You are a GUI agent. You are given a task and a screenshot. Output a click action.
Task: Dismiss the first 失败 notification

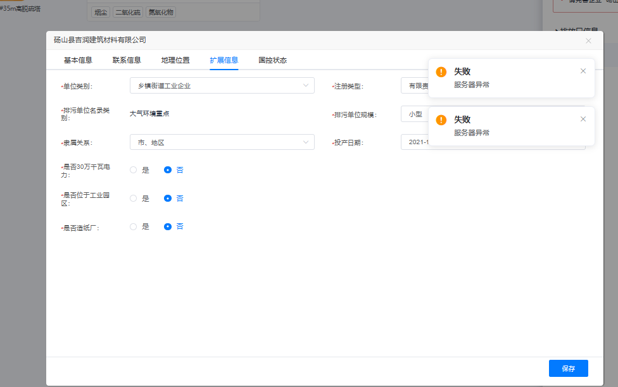583,71
